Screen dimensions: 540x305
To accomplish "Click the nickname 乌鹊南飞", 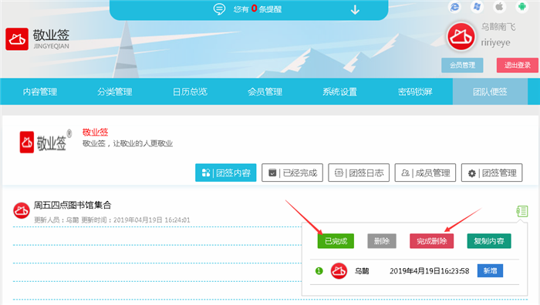I will tap(498, 27).
